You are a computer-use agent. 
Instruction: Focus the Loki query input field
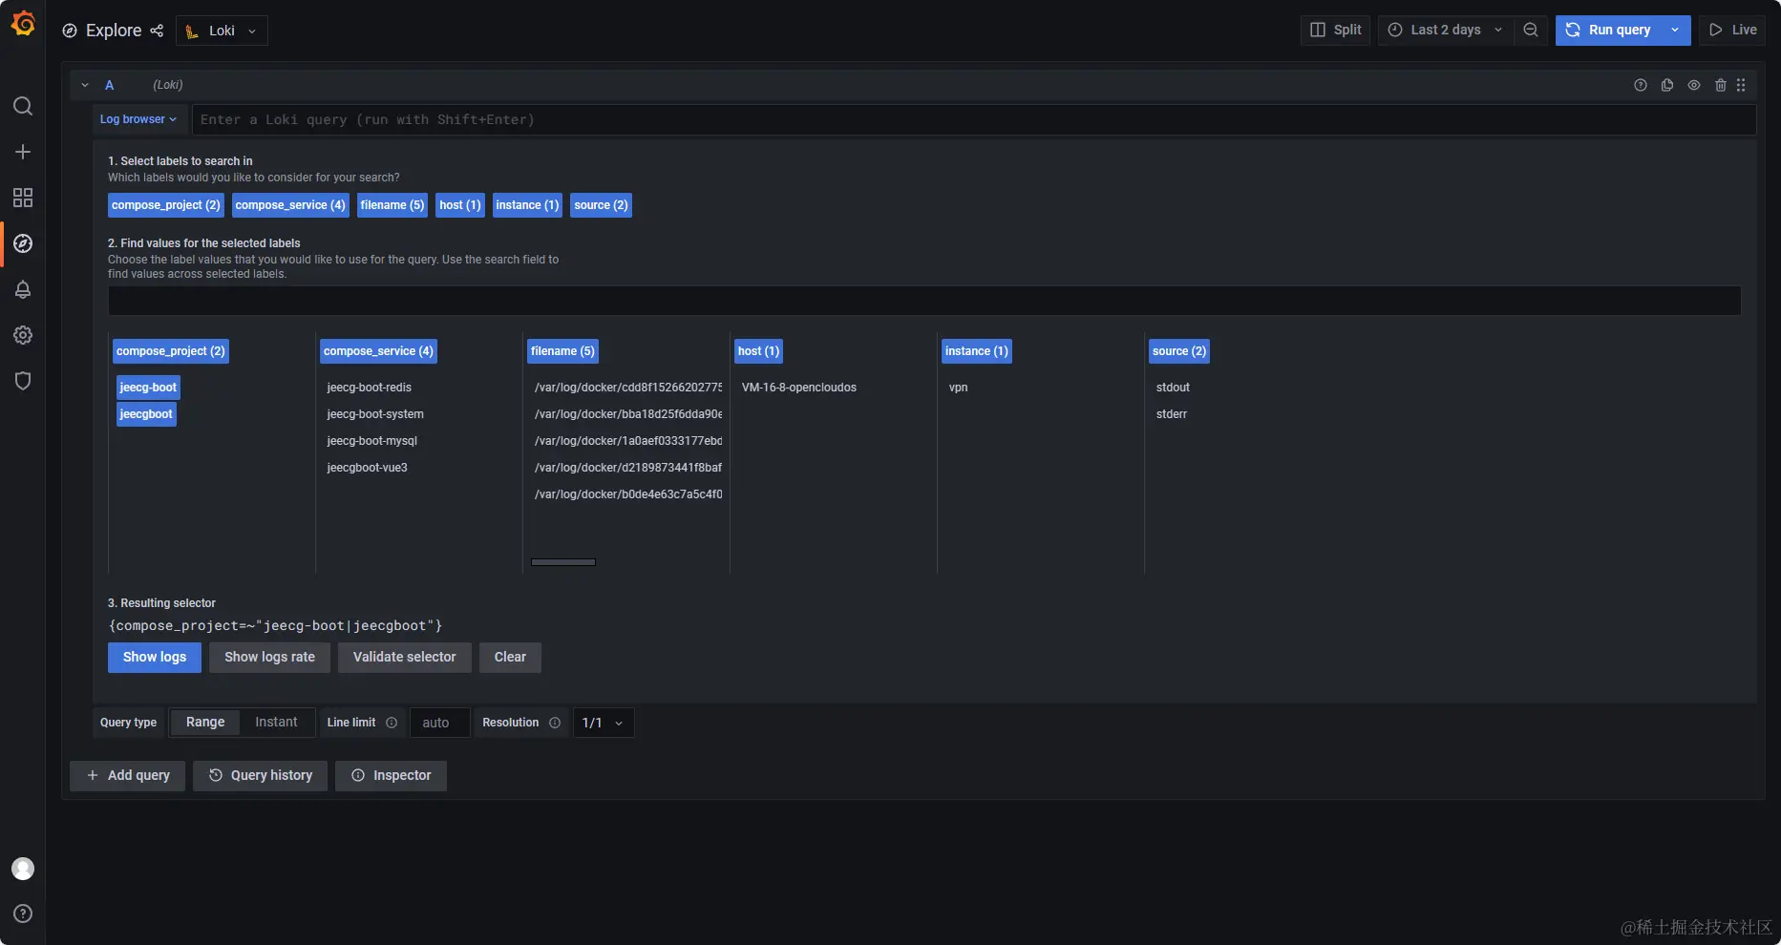pos(974,119)
